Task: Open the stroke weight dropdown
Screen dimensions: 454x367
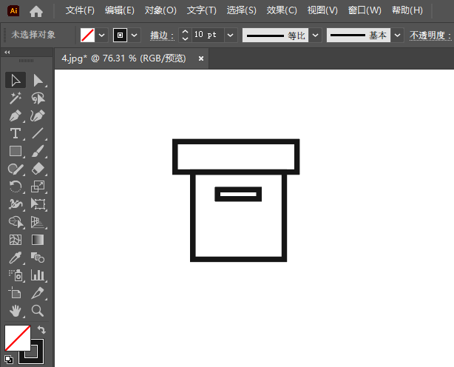Action: 231,36
